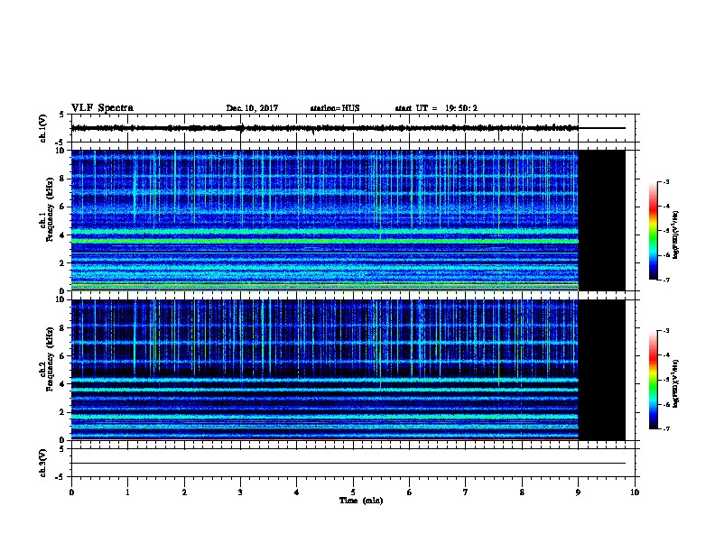The image size is (715, 552).
Task: Click the "ch.1(V)" axis label
Action: click(x=43, y=128)
